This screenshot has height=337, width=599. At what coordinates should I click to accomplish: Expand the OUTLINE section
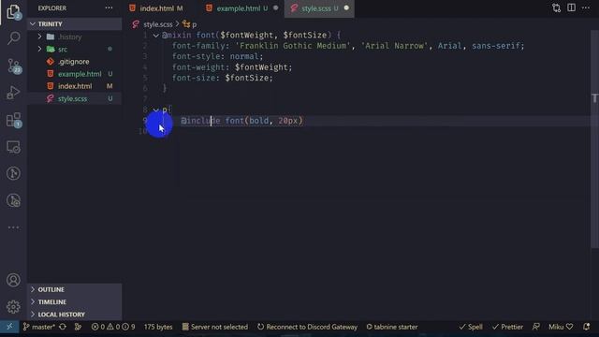(75, 289)
